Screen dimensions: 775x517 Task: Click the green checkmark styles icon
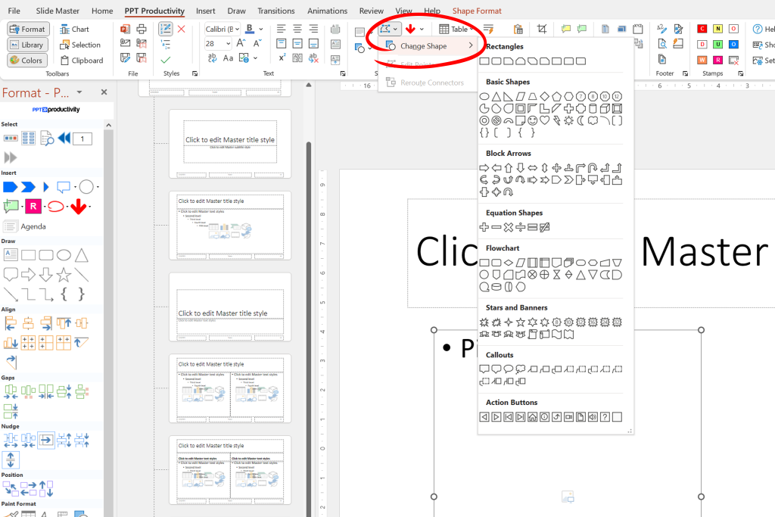point(166,60)
